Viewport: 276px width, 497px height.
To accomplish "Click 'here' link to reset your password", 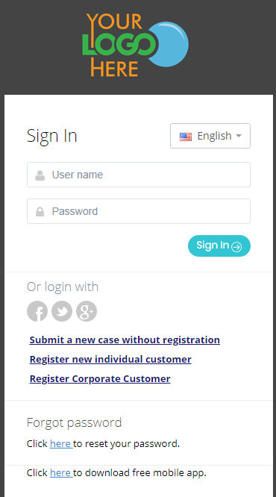I will [61, 444].
